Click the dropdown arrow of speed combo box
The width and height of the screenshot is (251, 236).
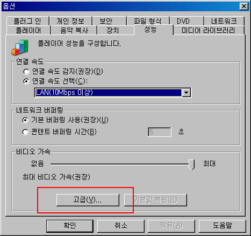187,93
